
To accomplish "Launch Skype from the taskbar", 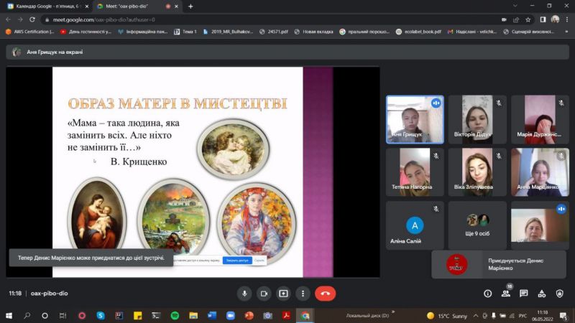I will 101,316.
